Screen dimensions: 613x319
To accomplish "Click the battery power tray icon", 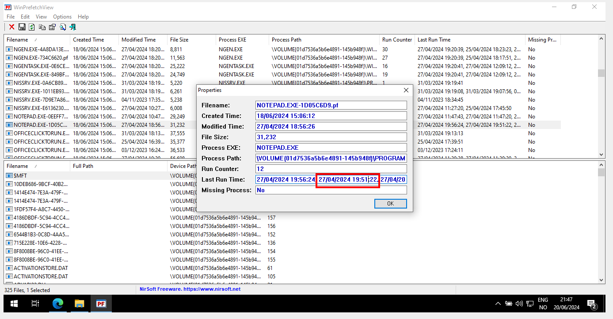I will pyautogui.click(x=509, y=304).
